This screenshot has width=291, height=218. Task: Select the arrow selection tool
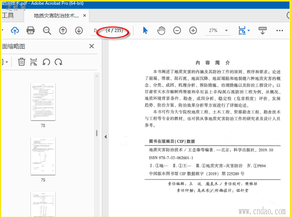click(x=145, y=31)
